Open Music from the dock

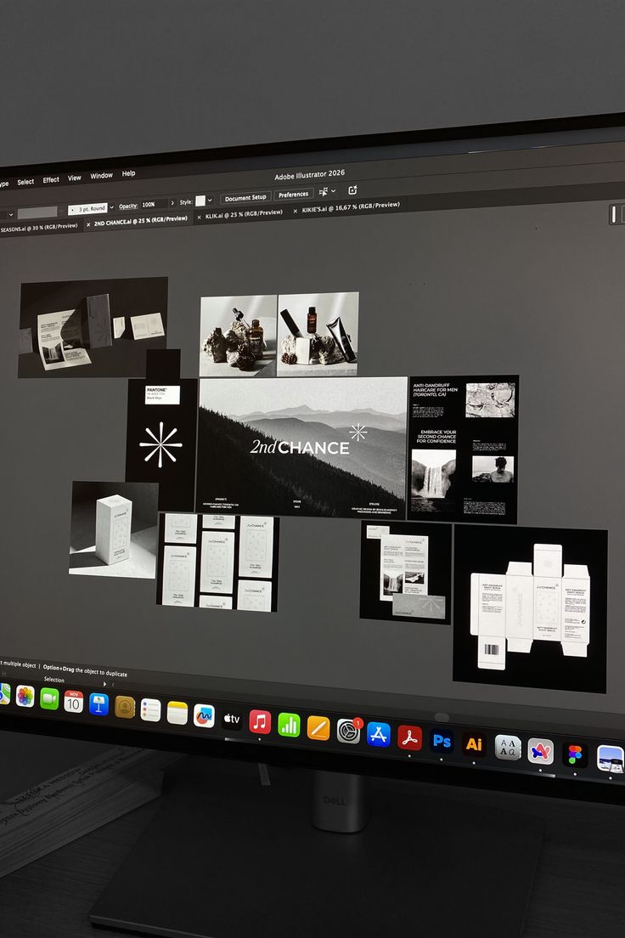(260, 722)
